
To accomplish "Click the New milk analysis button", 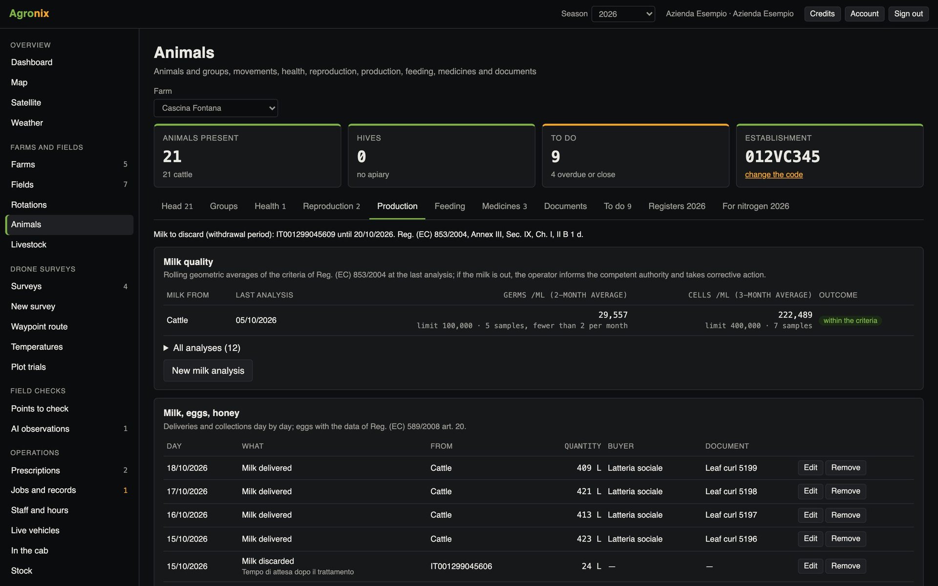I will click(208, 371).
